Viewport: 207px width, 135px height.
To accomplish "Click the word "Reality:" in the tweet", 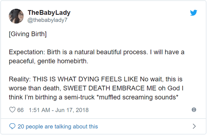I will coord(20,79).
